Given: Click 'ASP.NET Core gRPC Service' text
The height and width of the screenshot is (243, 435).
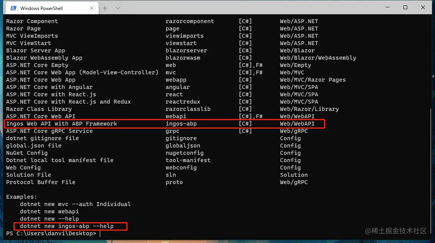Looking at the screenshot, I should coord(49,131).
